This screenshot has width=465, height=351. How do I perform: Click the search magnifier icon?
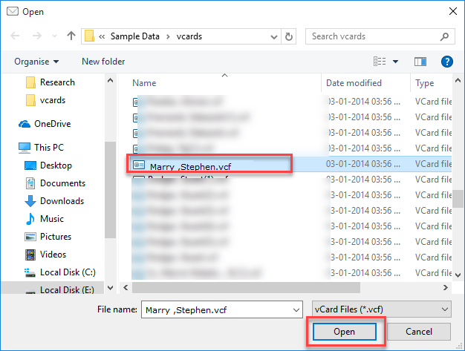click(x=444, y=36)
